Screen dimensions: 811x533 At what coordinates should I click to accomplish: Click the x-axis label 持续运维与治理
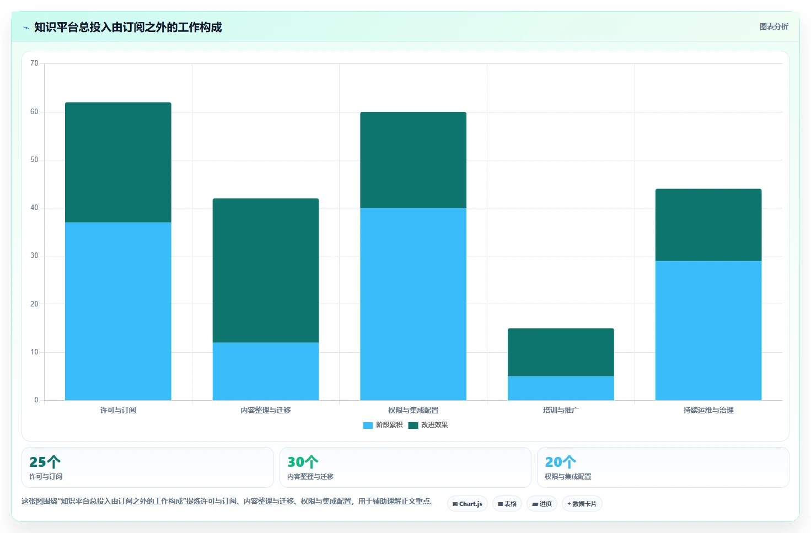708,410
